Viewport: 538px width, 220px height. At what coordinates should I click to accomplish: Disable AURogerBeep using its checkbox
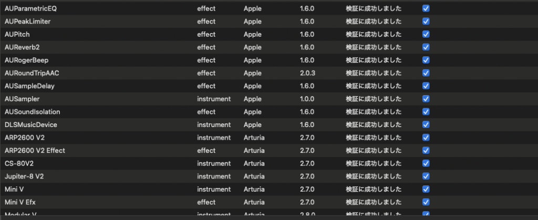click(426, 60)
